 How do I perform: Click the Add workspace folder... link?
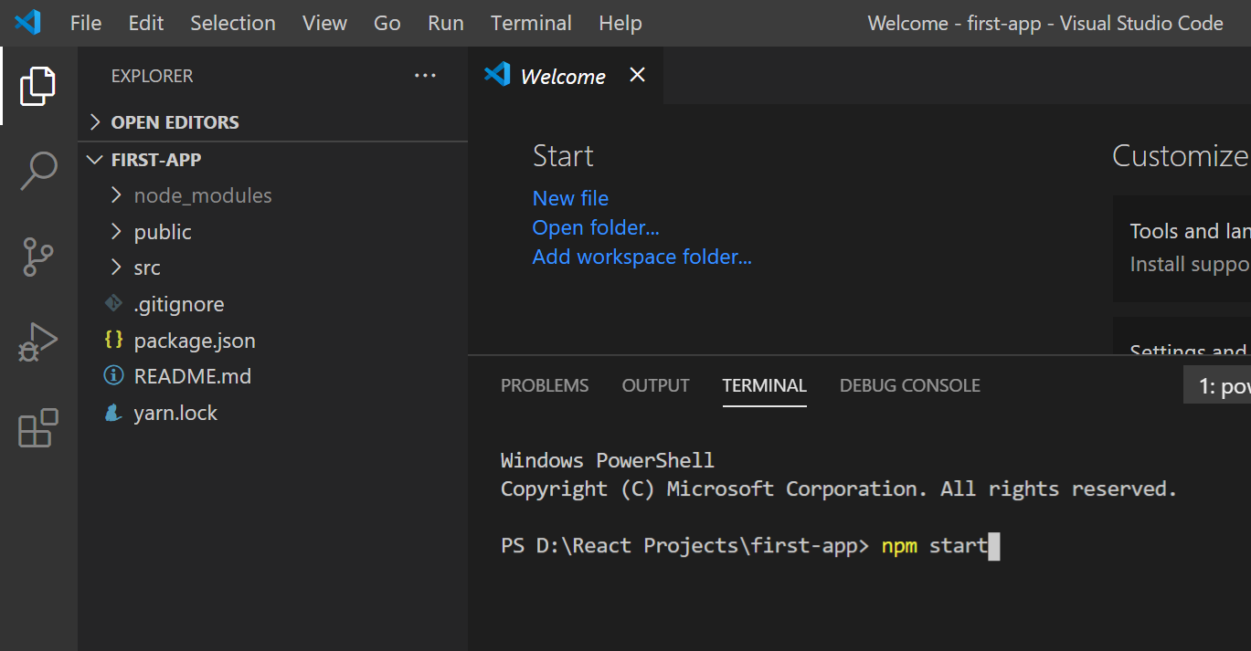(642, 257)
